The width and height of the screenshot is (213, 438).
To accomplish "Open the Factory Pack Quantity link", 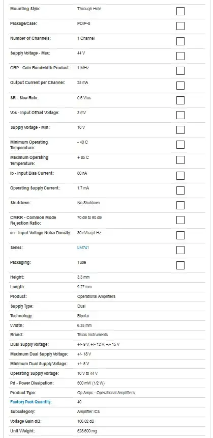I will (x=31, y=402).
